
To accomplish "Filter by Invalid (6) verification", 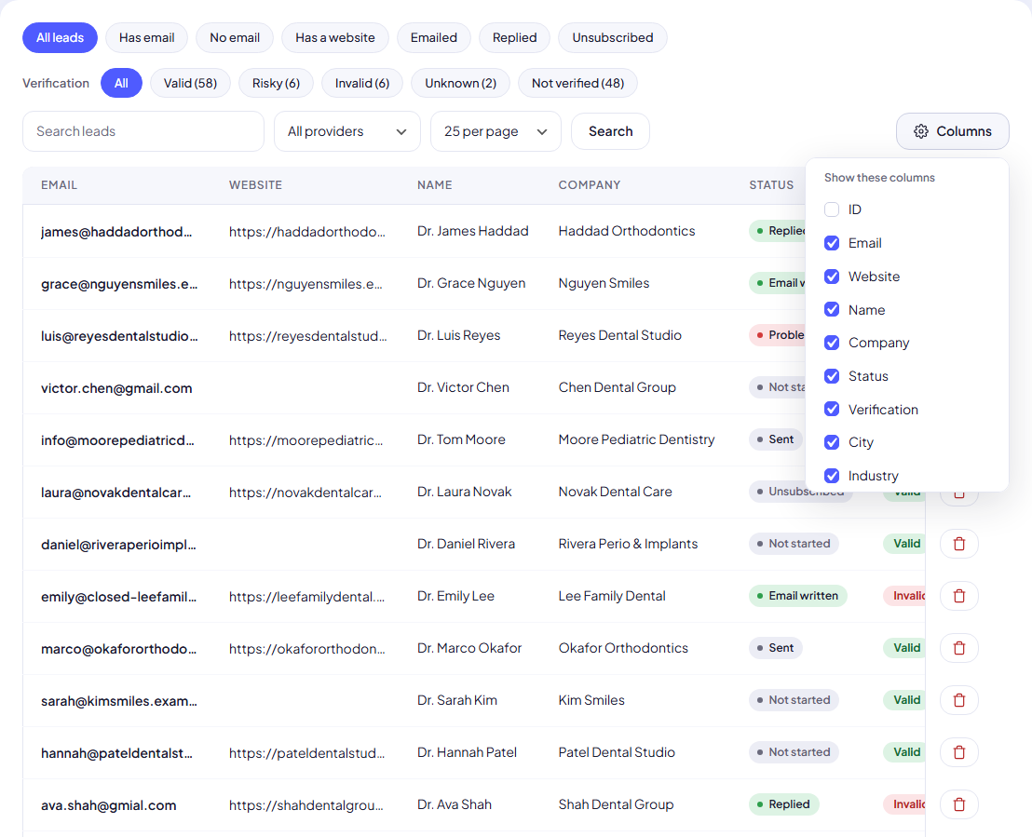I will click(x=362, y=83).
